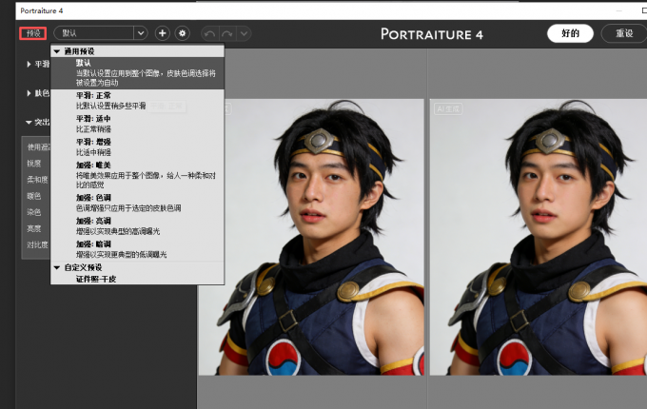The image size is (647, 409).
Task: Select the 加强: 色调 preset
Action: 137,203
